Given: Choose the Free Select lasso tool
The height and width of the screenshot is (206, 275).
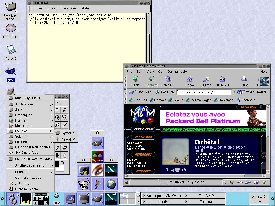Looking at the screenshot, I should (x=64, y=110).
